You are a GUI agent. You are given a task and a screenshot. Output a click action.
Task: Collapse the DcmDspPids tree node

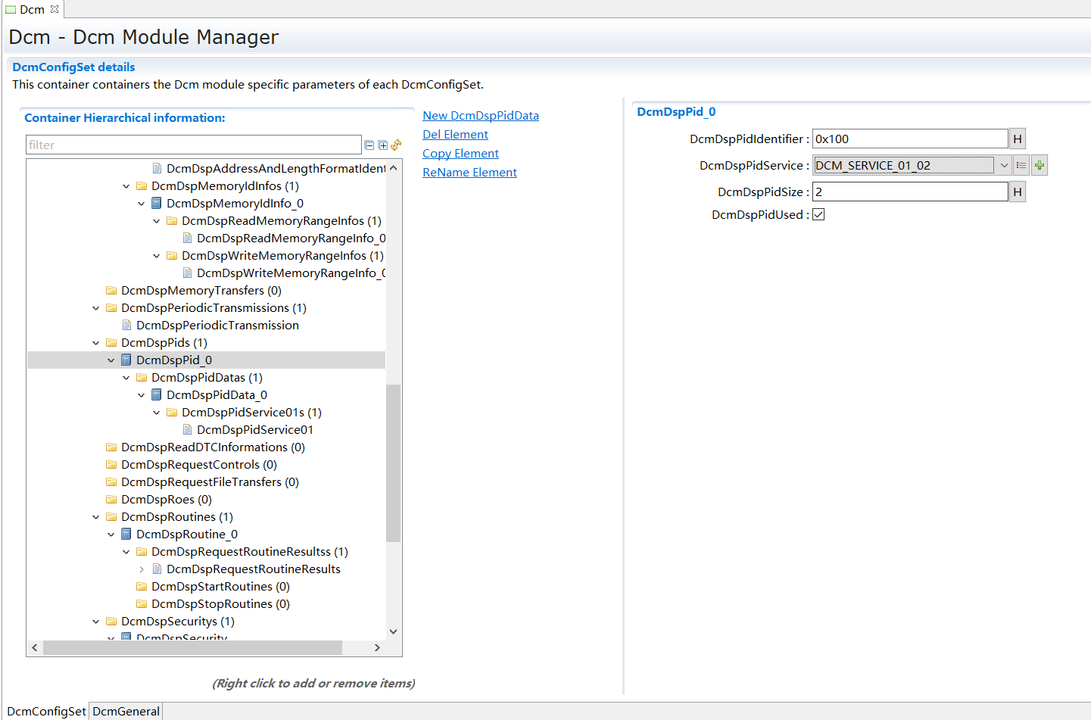[x=96, y=343]
